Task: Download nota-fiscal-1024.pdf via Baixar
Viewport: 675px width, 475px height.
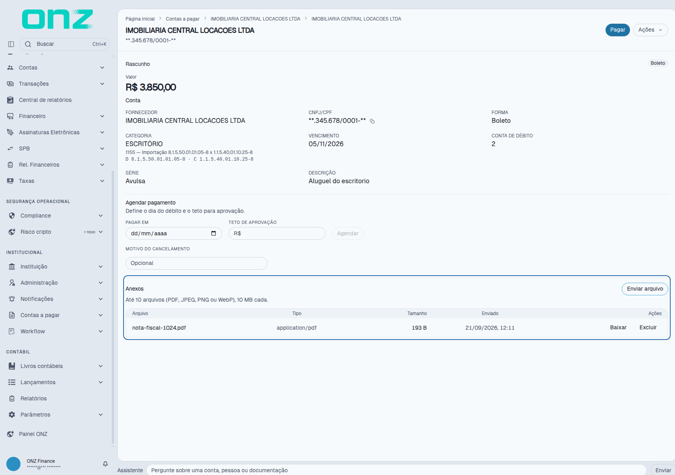Action: point(618,328)
